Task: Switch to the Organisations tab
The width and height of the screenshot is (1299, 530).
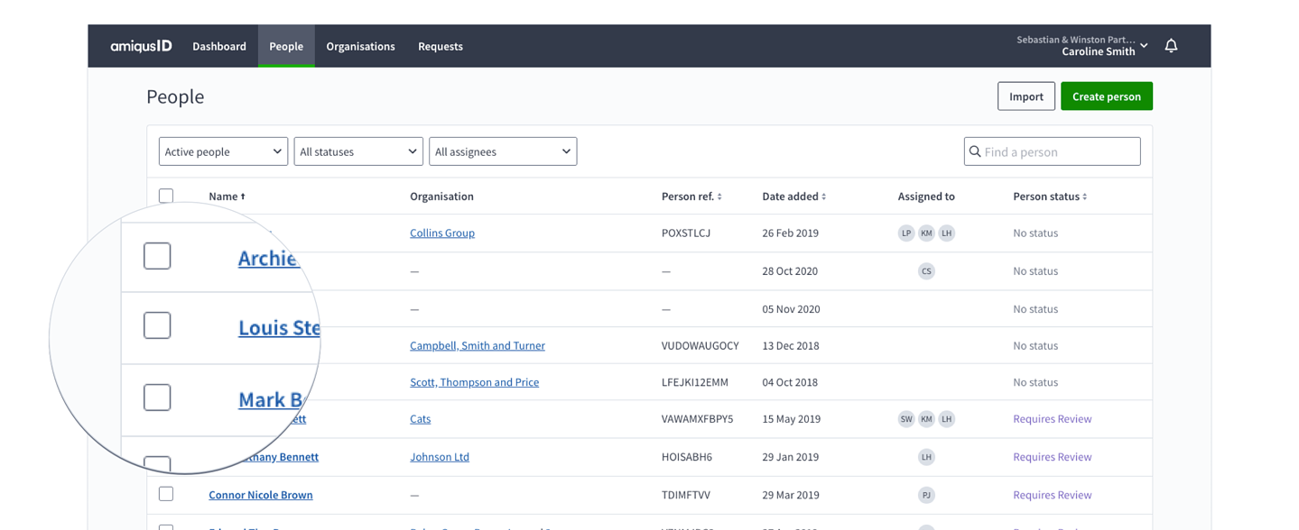Action: 360,46
